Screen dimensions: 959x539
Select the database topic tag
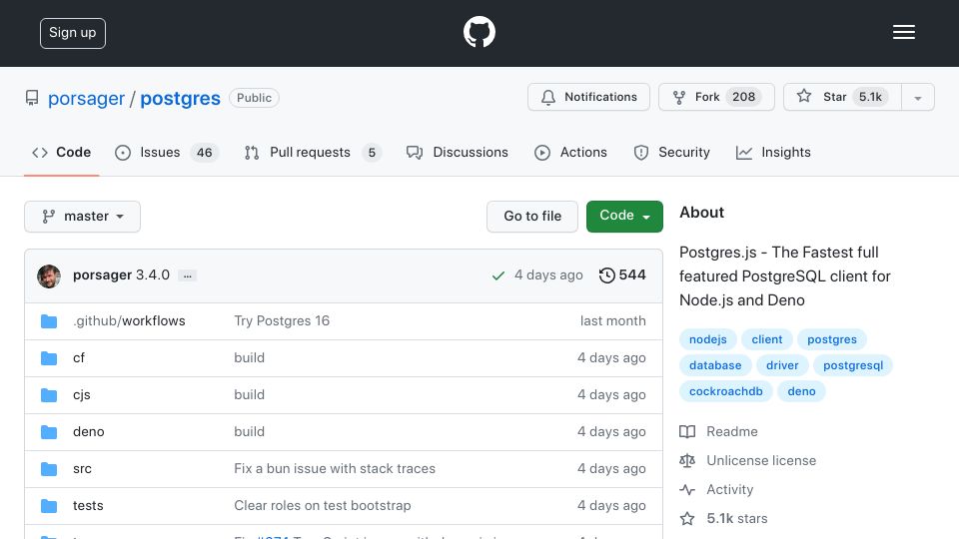pos(715,365)
